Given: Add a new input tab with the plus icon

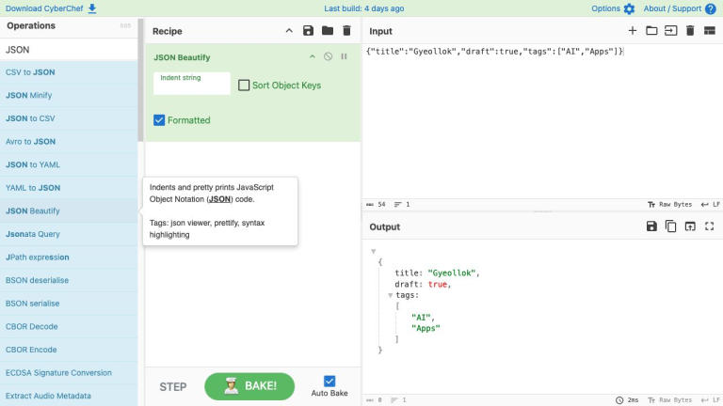Looking at the screenshot, I should pyautogui.click(x=633, y=31).
